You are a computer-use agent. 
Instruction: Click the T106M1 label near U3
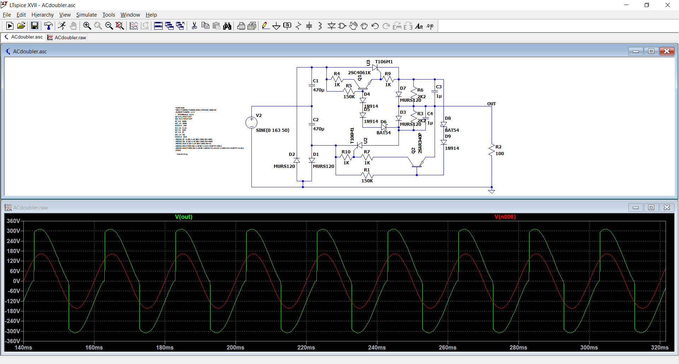(x=384, y=62)
